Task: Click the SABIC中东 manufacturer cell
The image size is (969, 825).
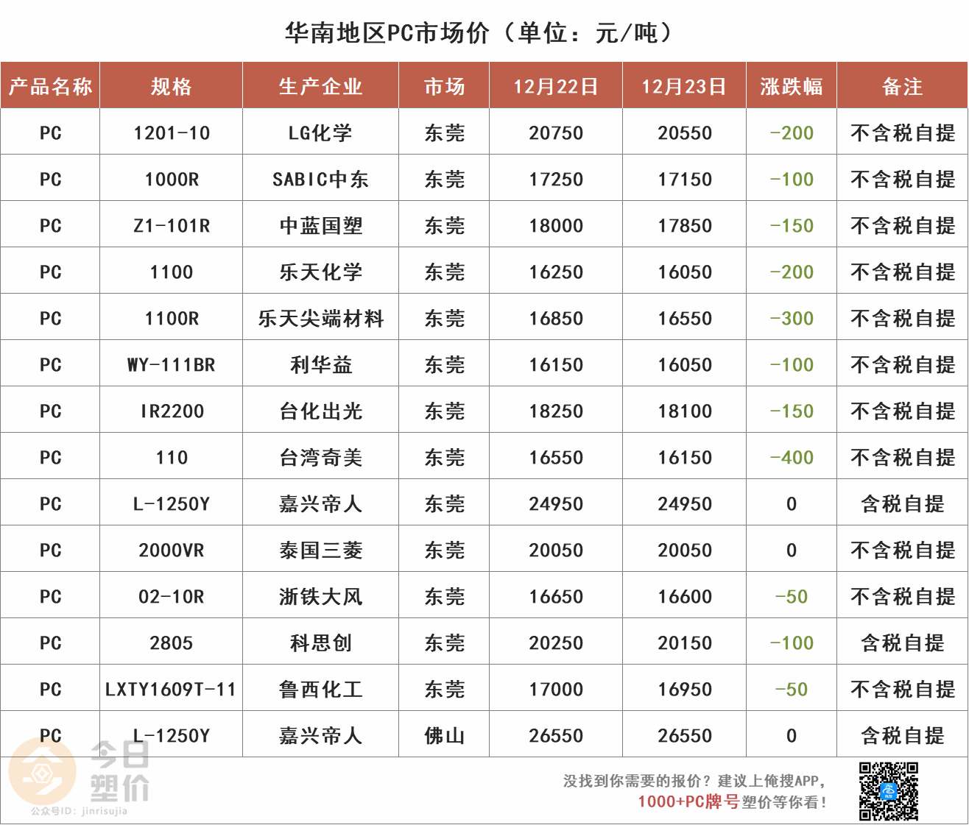Action: point(320,180)
